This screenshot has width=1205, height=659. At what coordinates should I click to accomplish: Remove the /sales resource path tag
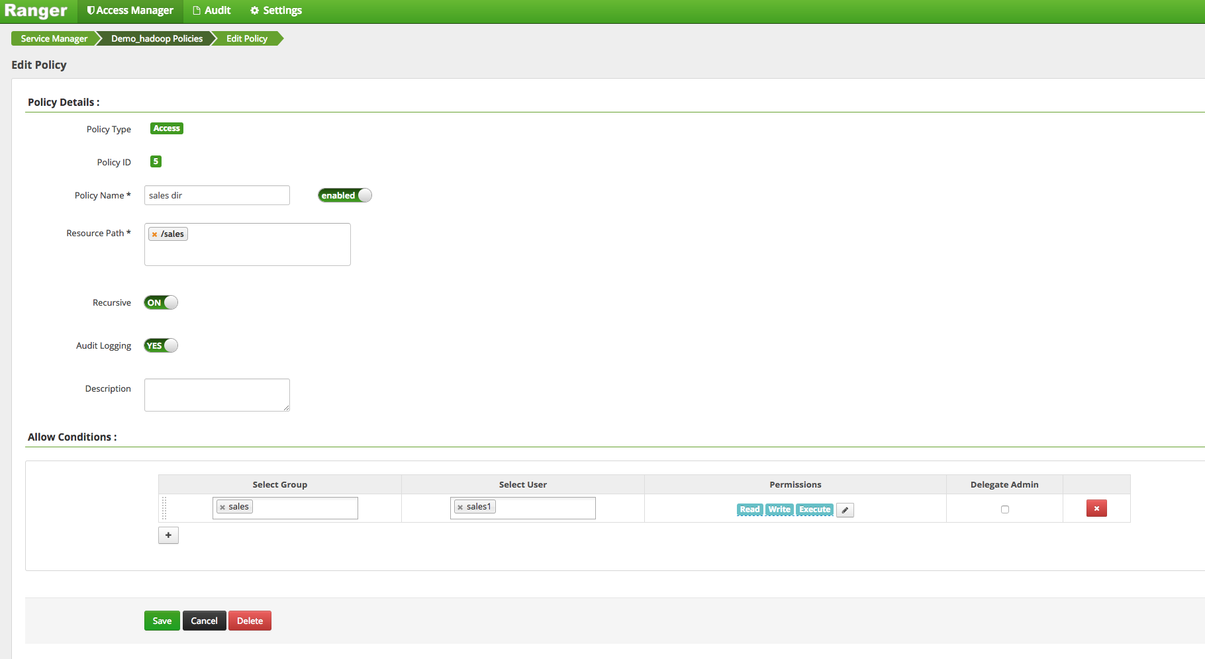[x=156, y=234]
